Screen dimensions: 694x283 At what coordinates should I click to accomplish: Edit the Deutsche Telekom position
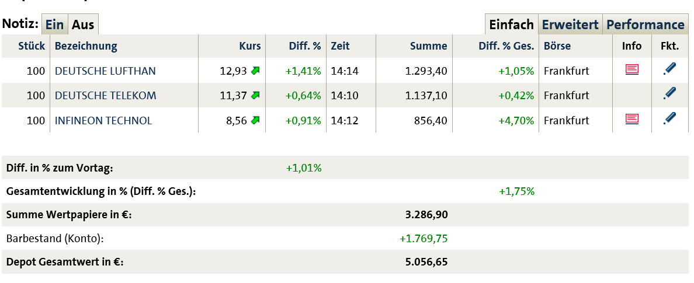670,93
